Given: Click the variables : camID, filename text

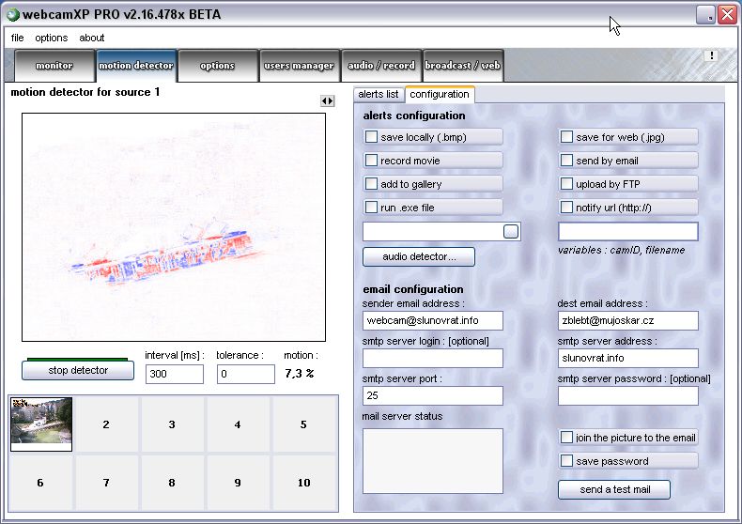Looking at the screenshot, I should pyautogui.click(x=621, y=250).
